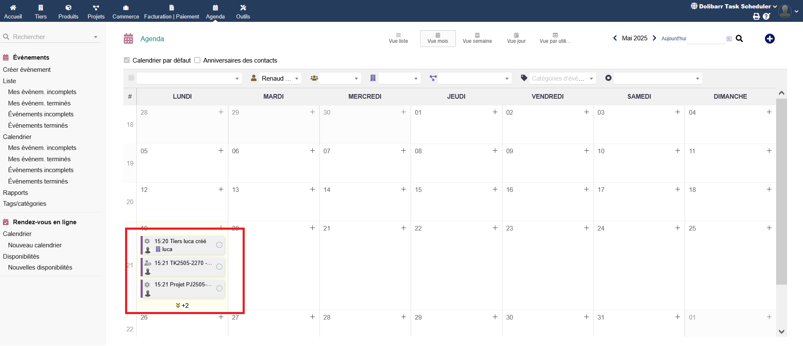Open the Renaud user filter dropdown

[280, 79]
